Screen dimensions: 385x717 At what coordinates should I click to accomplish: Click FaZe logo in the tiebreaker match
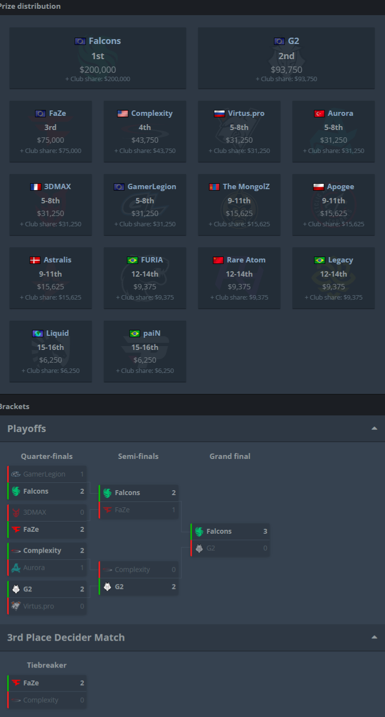[x=16, y=683]
